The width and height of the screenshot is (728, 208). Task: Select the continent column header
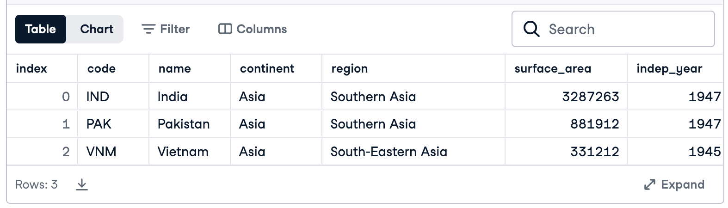(x=267, y=69)
